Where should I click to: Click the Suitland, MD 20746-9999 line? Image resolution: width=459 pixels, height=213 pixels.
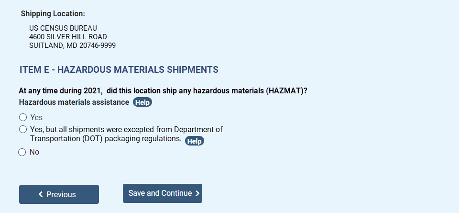(x=72, y=45)
